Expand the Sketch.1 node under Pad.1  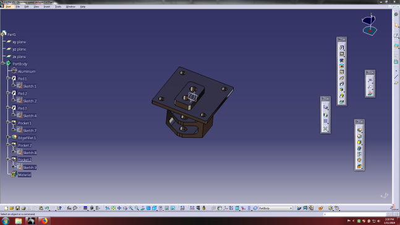tap(13, 85)
